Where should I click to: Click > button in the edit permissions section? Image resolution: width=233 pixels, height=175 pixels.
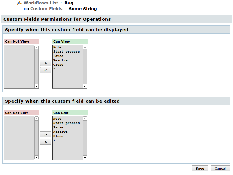tap(46, 134)
